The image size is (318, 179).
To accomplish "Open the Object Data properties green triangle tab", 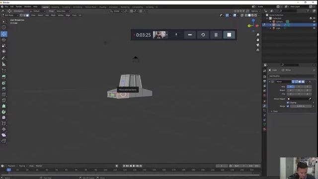I will [x=264, y=124].
